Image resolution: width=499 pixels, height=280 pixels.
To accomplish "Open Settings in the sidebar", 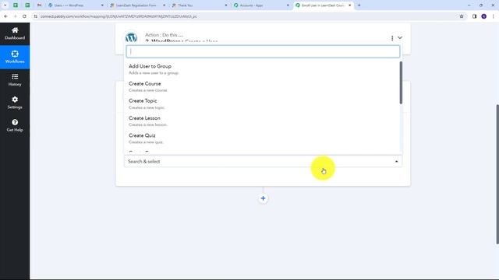I will (x=15, y=103).
